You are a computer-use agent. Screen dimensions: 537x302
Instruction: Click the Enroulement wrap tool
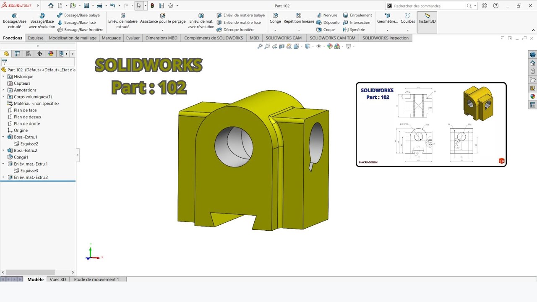(357, 15)
